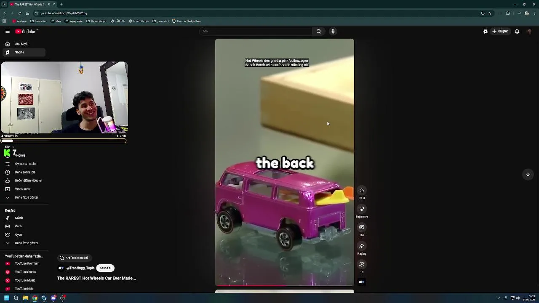
Task: Click the search magnifier button
Action: coord(319,31)
